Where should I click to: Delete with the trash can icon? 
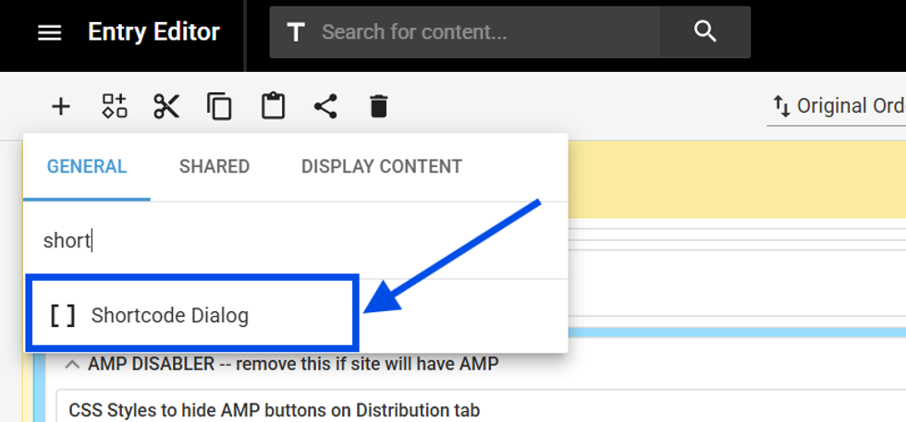click(378, 106)
